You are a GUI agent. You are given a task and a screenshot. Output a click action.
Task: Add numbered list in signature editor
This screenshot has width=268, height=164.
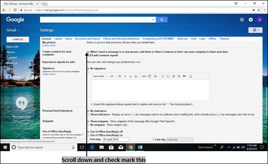point(163,76)
